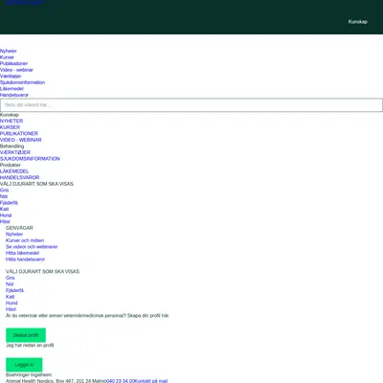The image size is (383, 383).
Task: Go to the lowercase Läkemedel link
Action: (11, 89)
